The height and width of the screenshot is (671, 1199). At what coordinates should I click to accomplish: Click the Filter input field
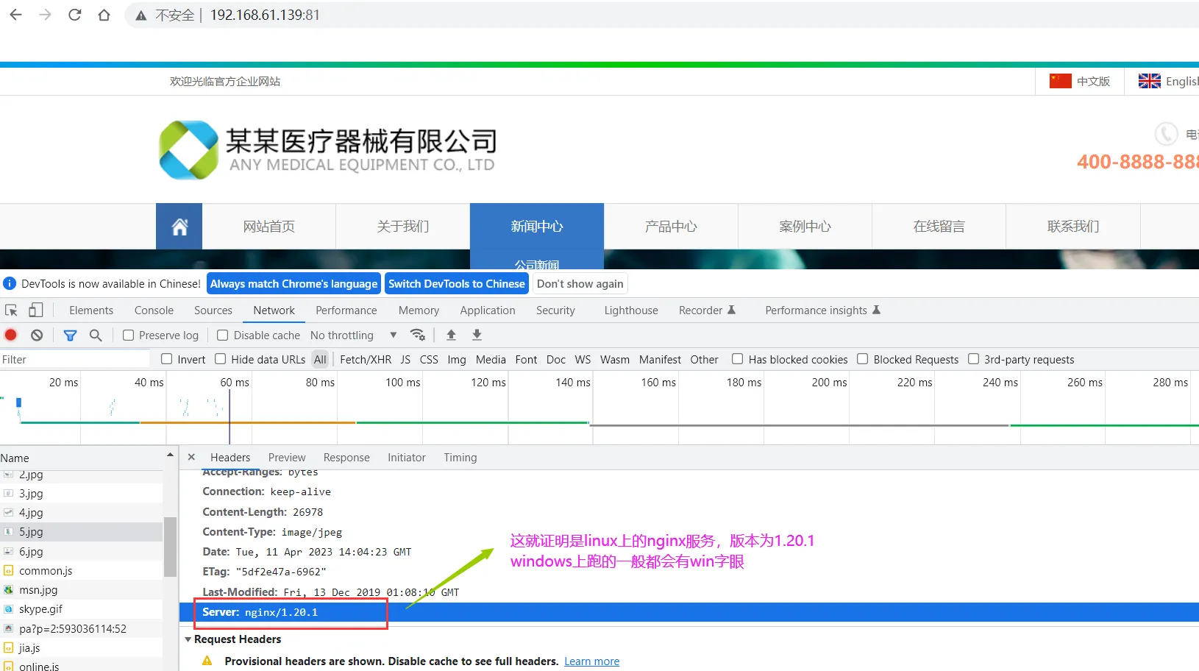tap(74, 359)
